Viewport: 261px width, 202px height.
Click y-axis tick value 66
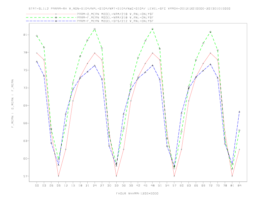(x=25, y=123)
